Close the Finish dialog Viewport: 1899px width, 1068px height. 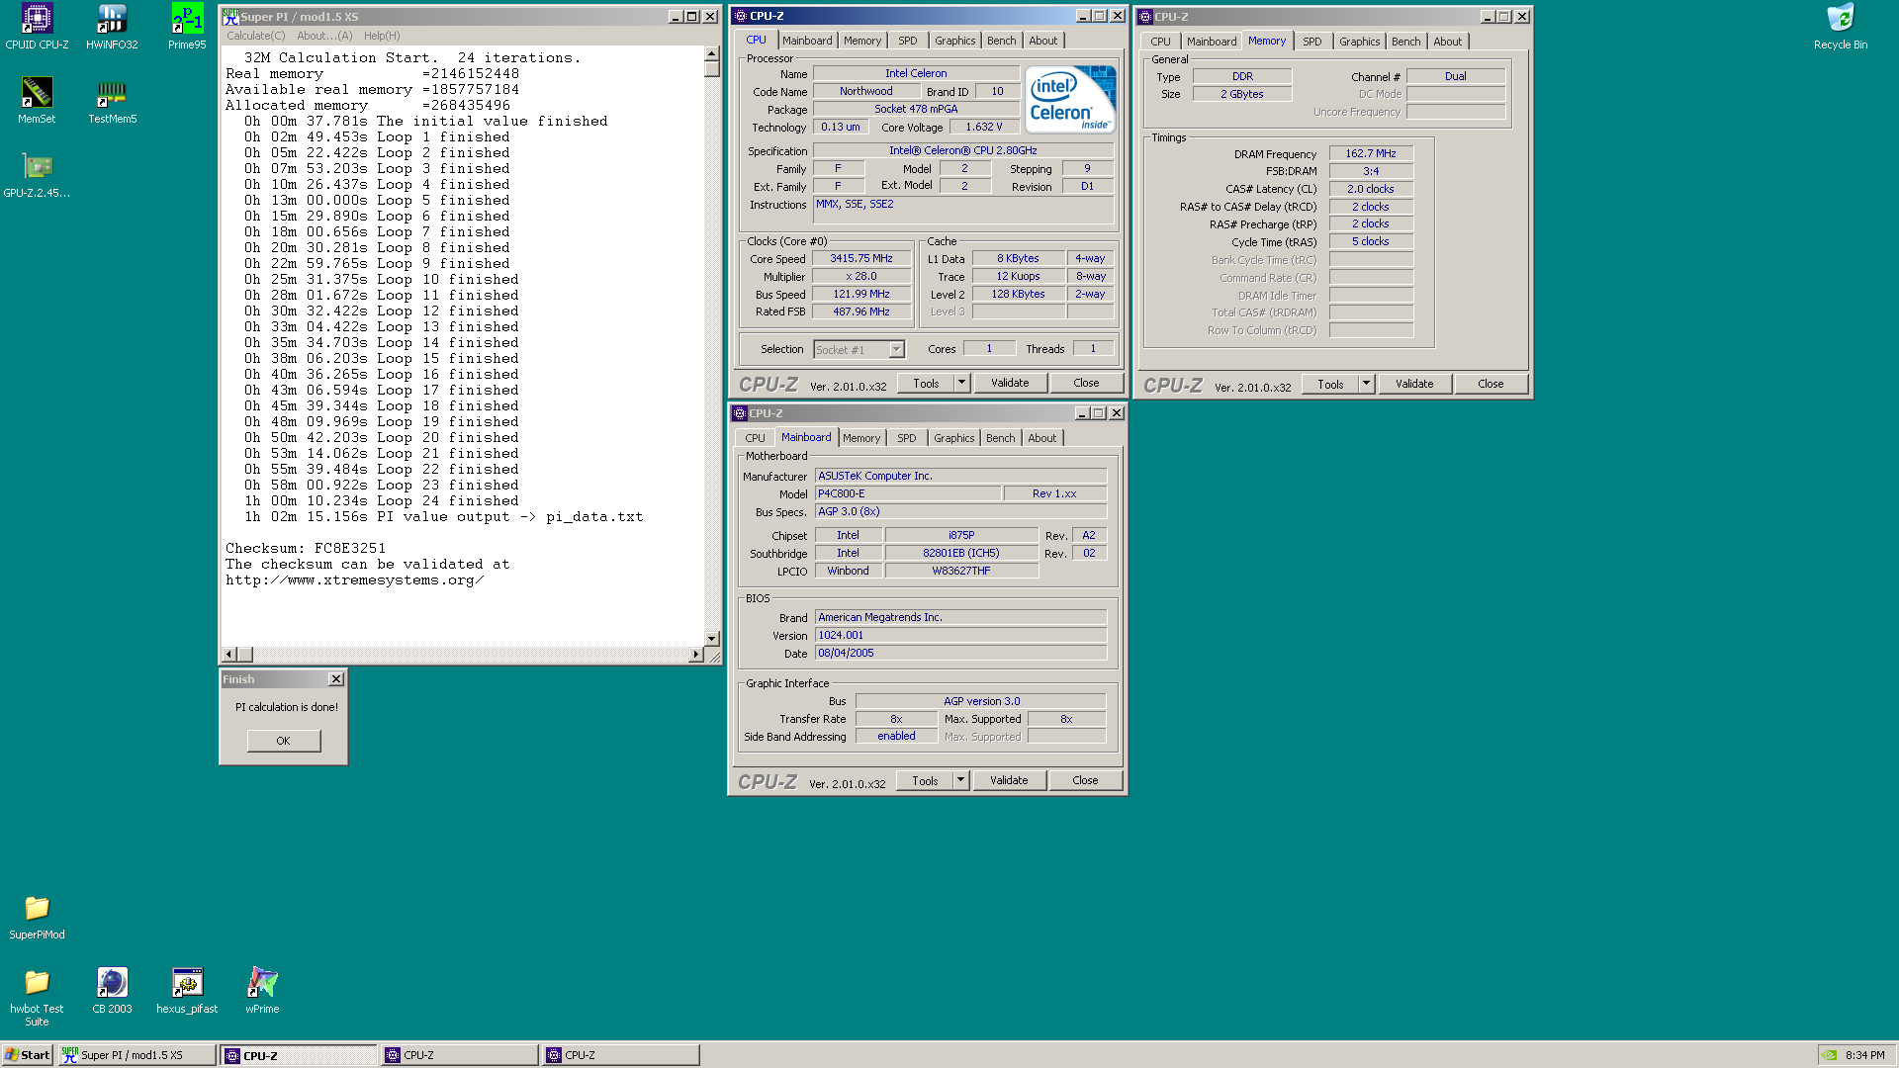pos(336,679)
